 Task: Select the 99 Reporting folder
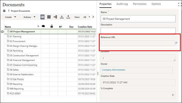coord(16,84)
